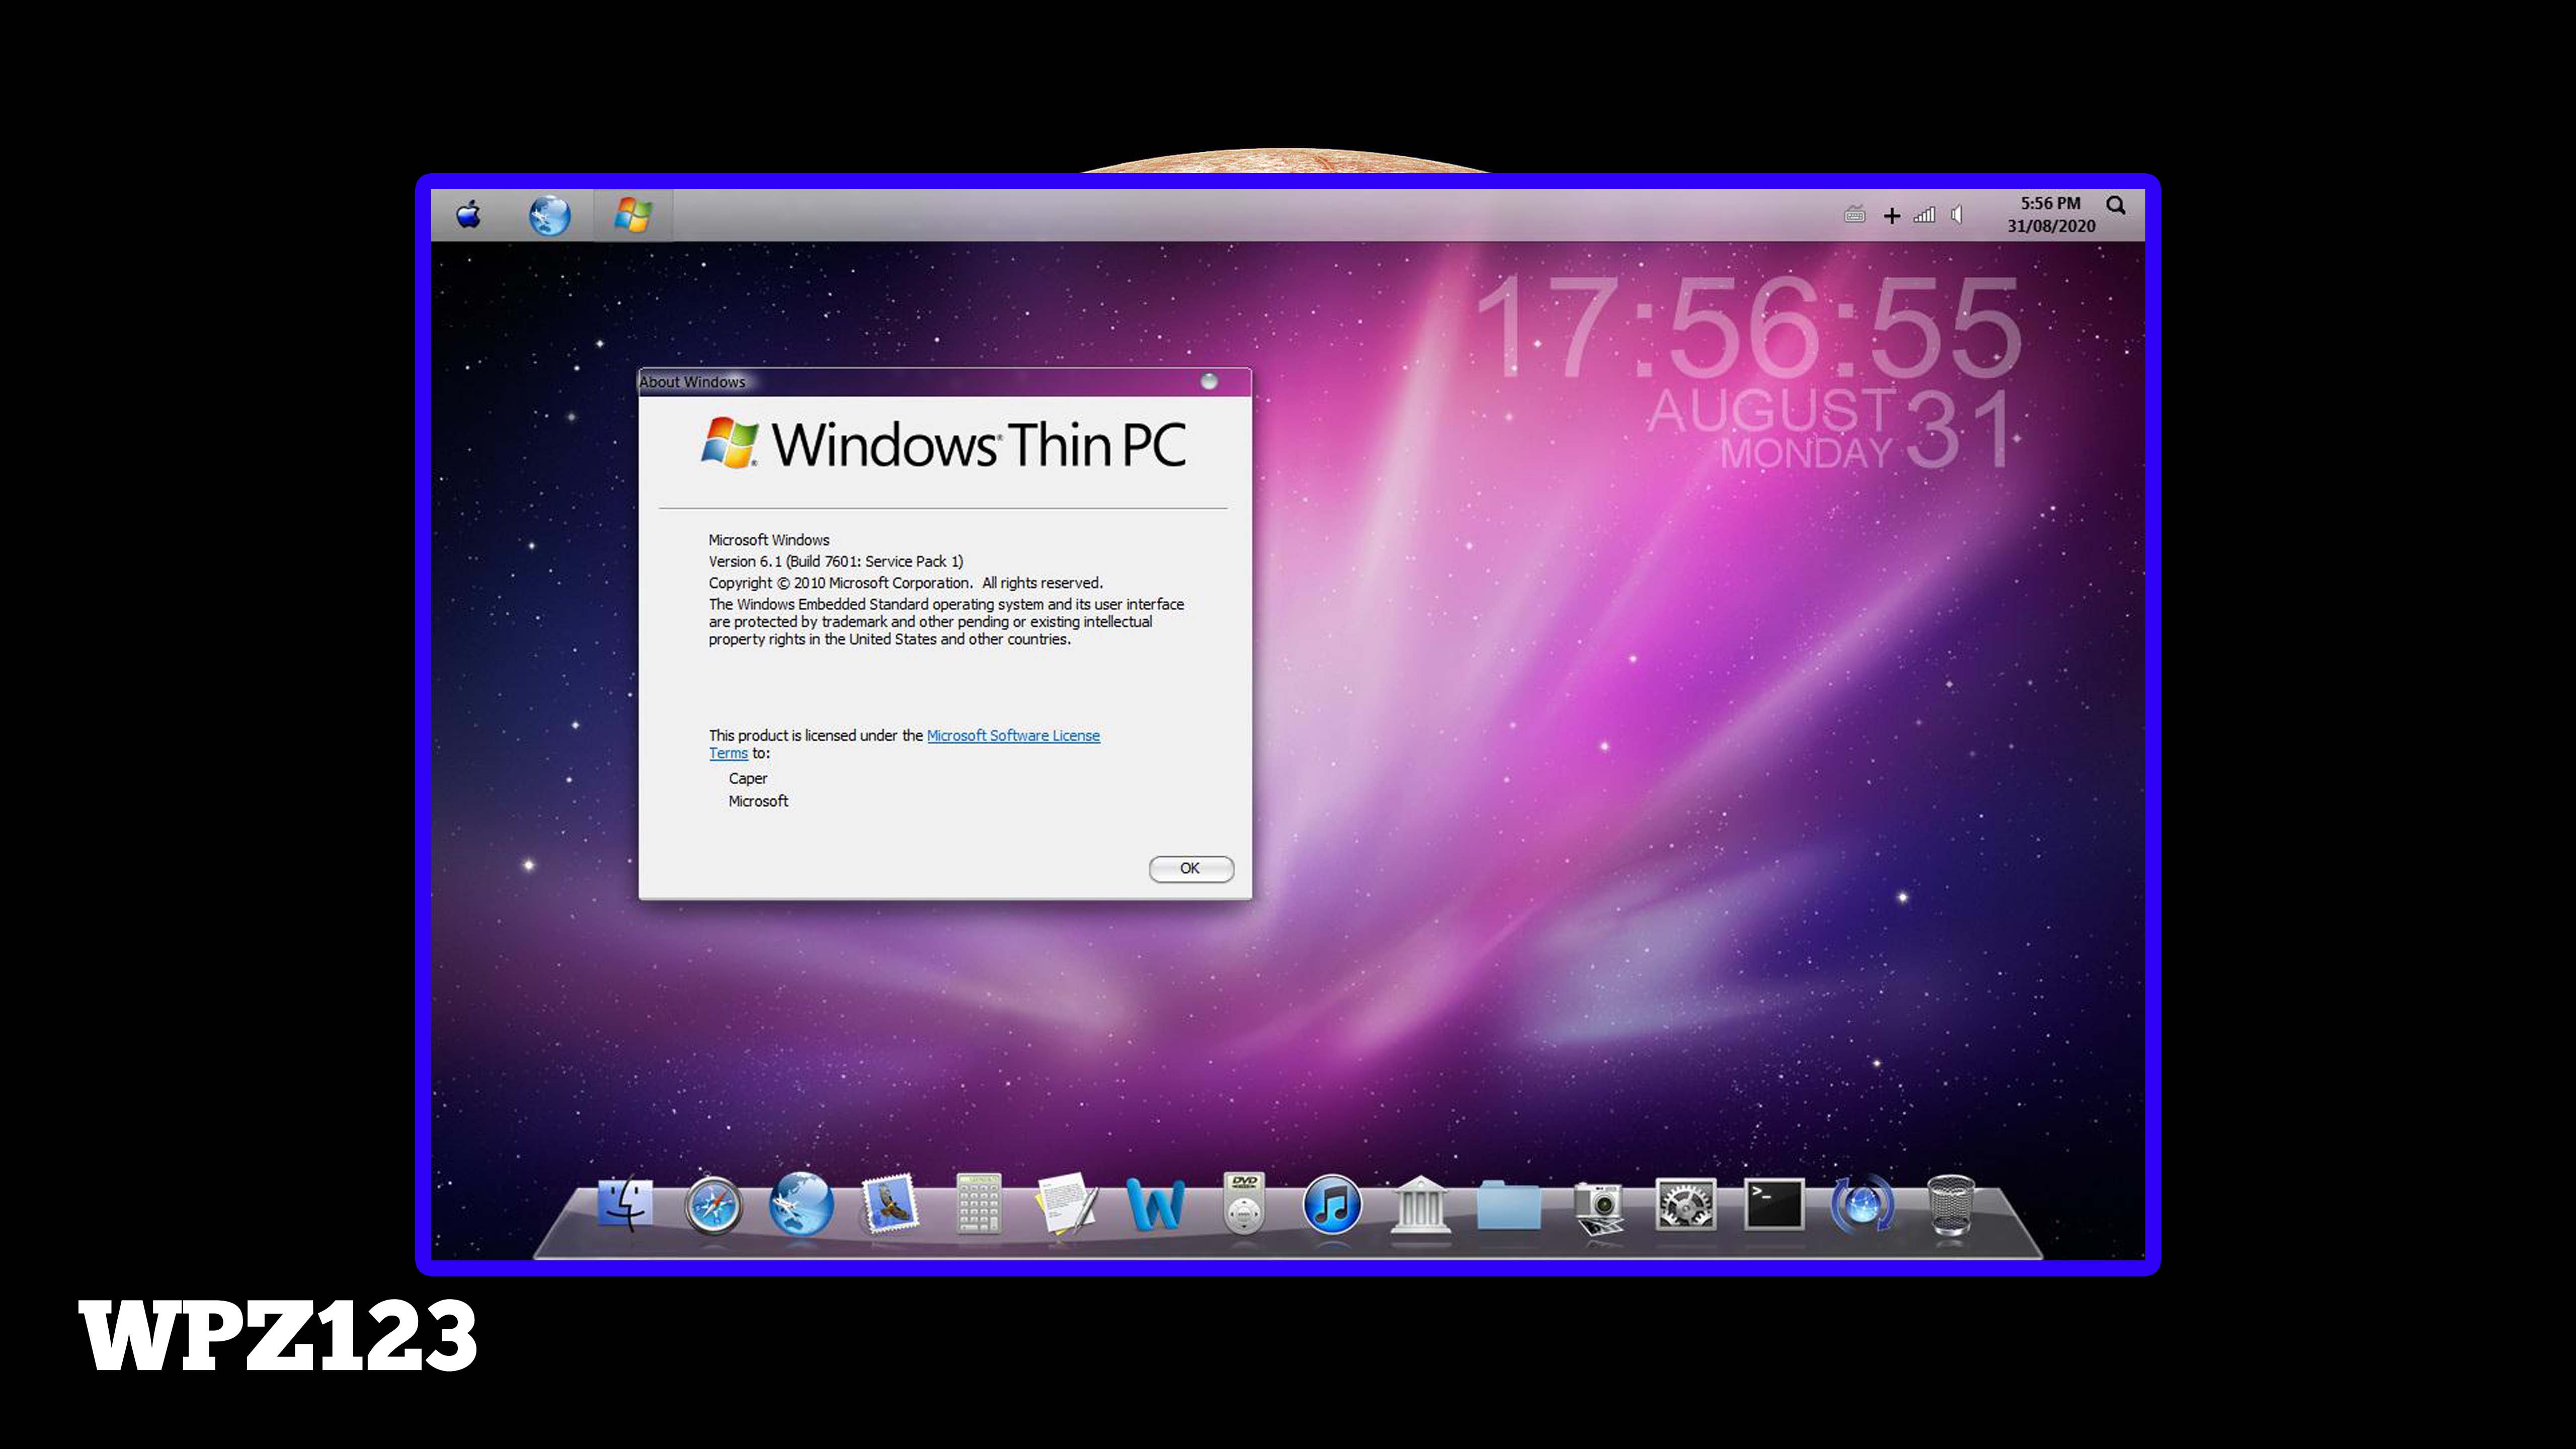2576x1449 pixels.
Task: Open the Mail stamp dock icon
Action: [889, 1202]
